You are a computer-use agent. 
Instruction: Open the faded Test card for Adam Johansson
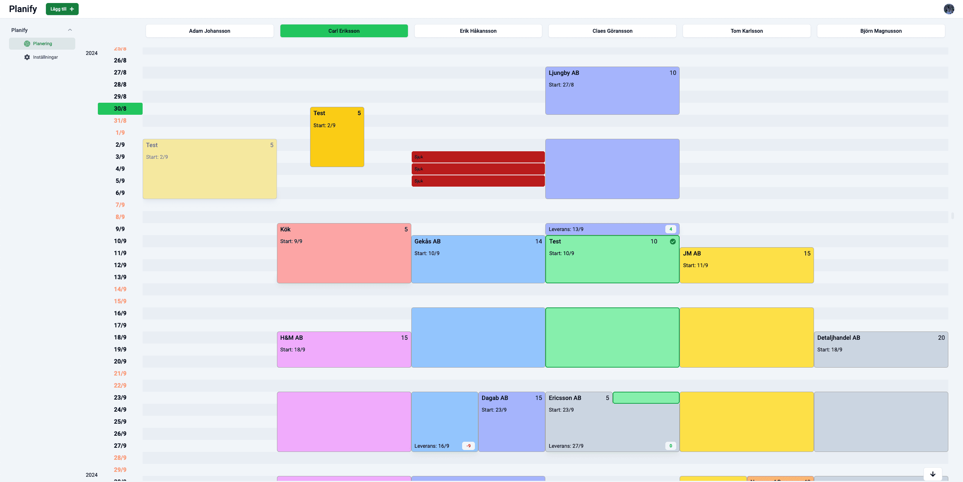pyautogui.click(x=210, y=169)
